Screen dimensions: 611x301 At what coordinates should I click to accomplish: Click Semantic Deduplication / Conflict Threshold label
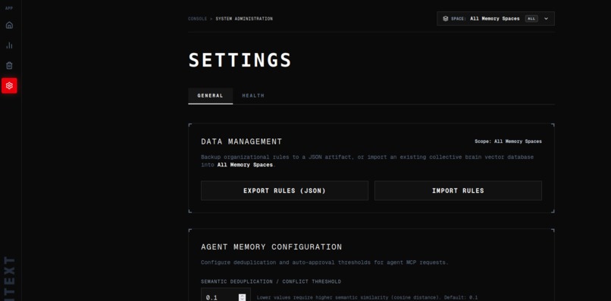271,281
